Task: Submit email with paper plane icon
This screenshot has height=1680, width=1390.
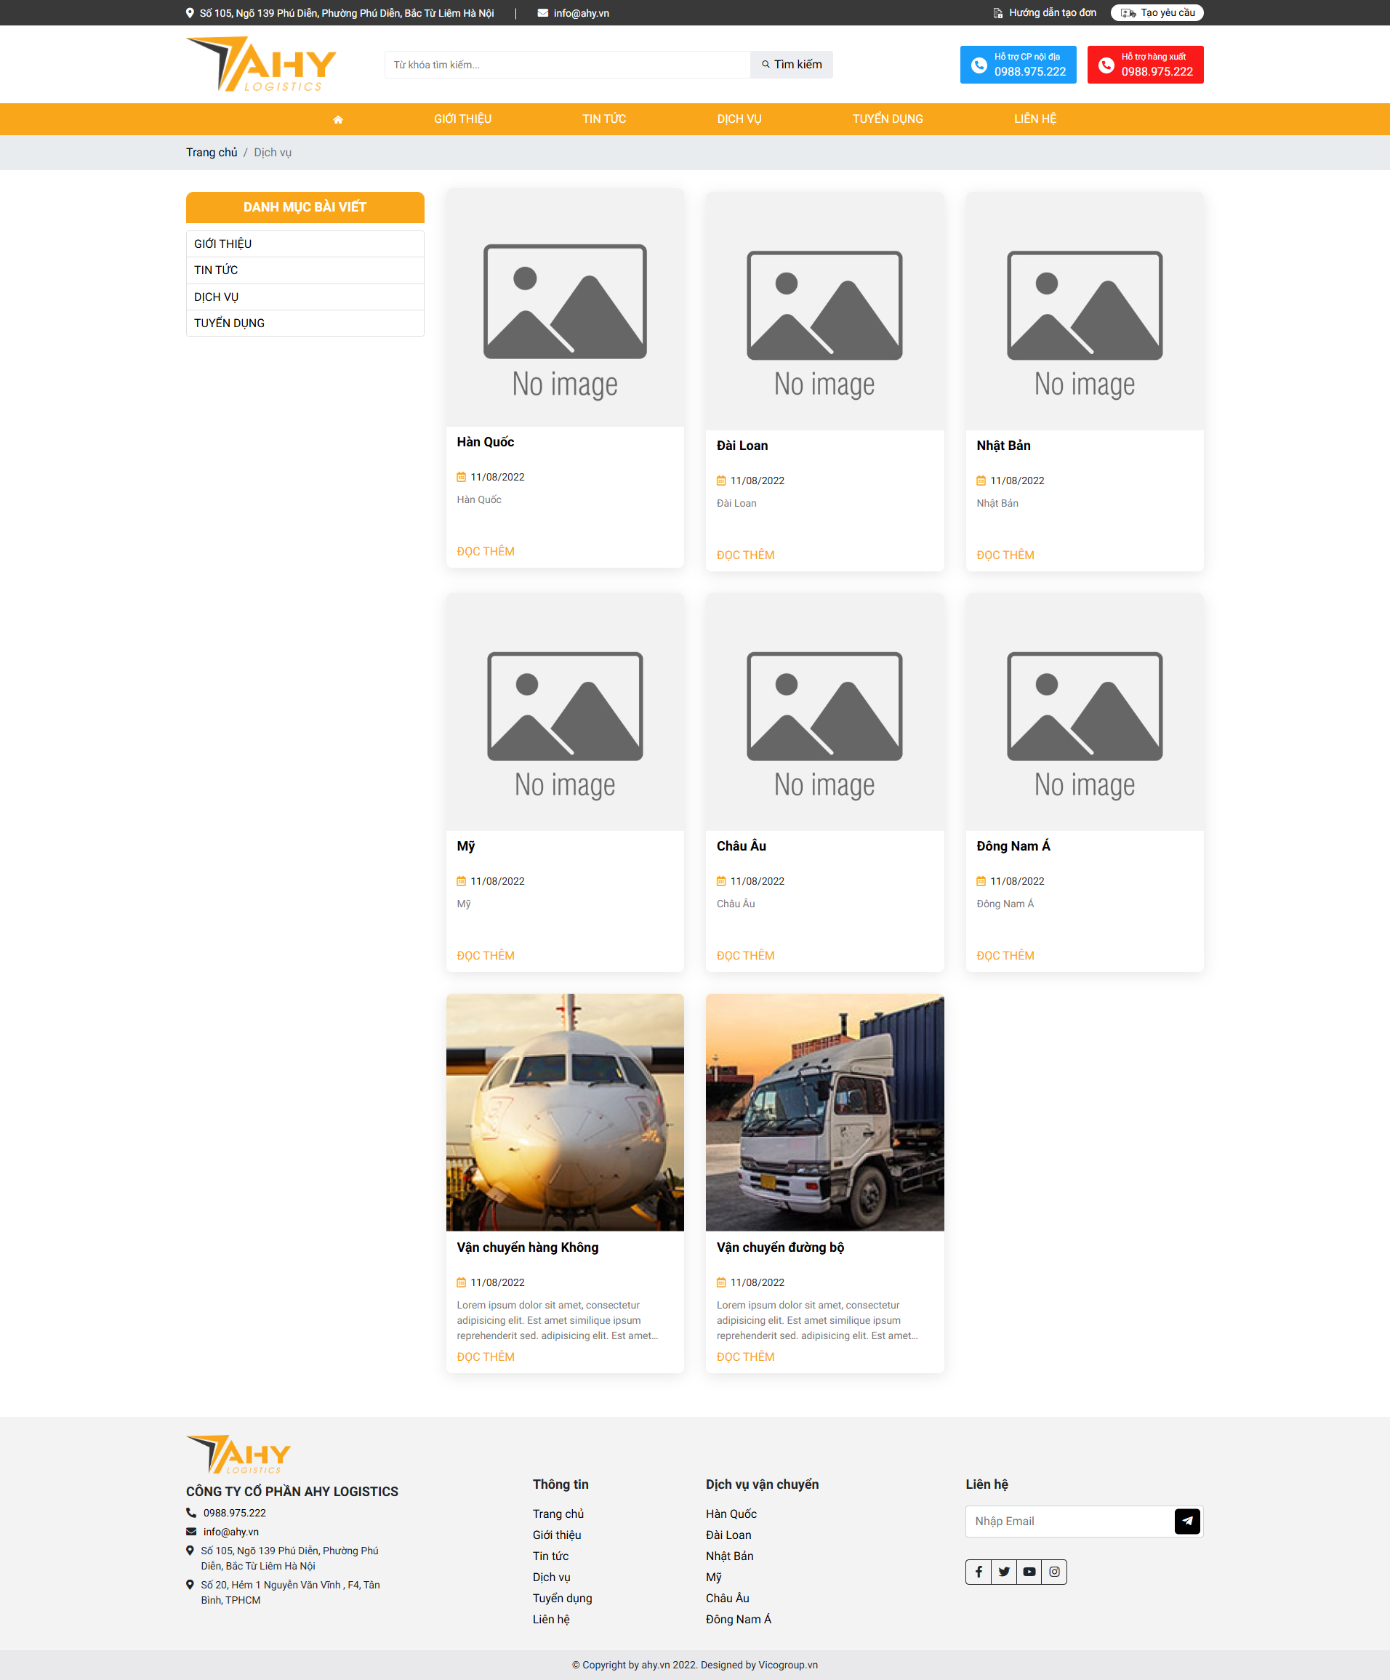Action: (x=1186, y=1521)
